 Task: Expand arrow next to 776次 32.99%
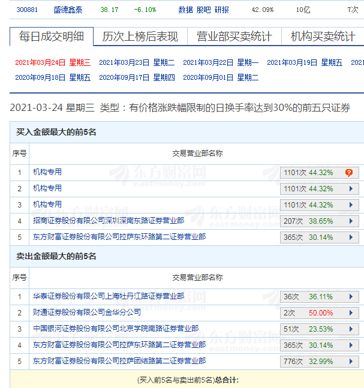click(351, 362)
